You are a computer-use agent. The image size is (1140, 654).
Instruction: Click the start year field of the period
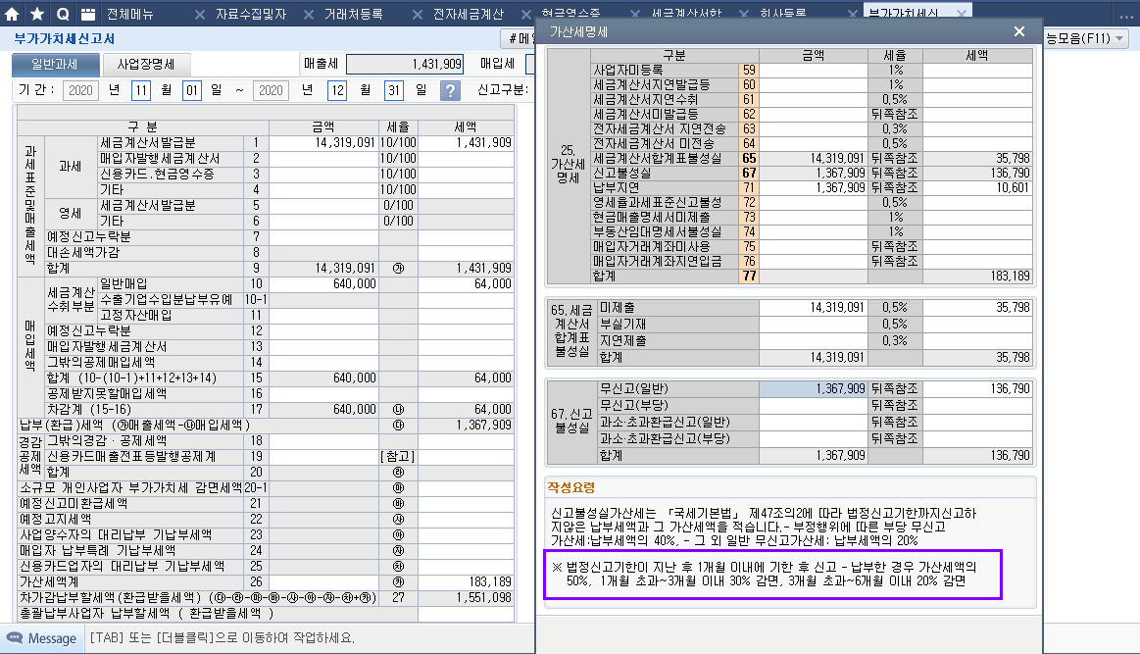[80, 90]
